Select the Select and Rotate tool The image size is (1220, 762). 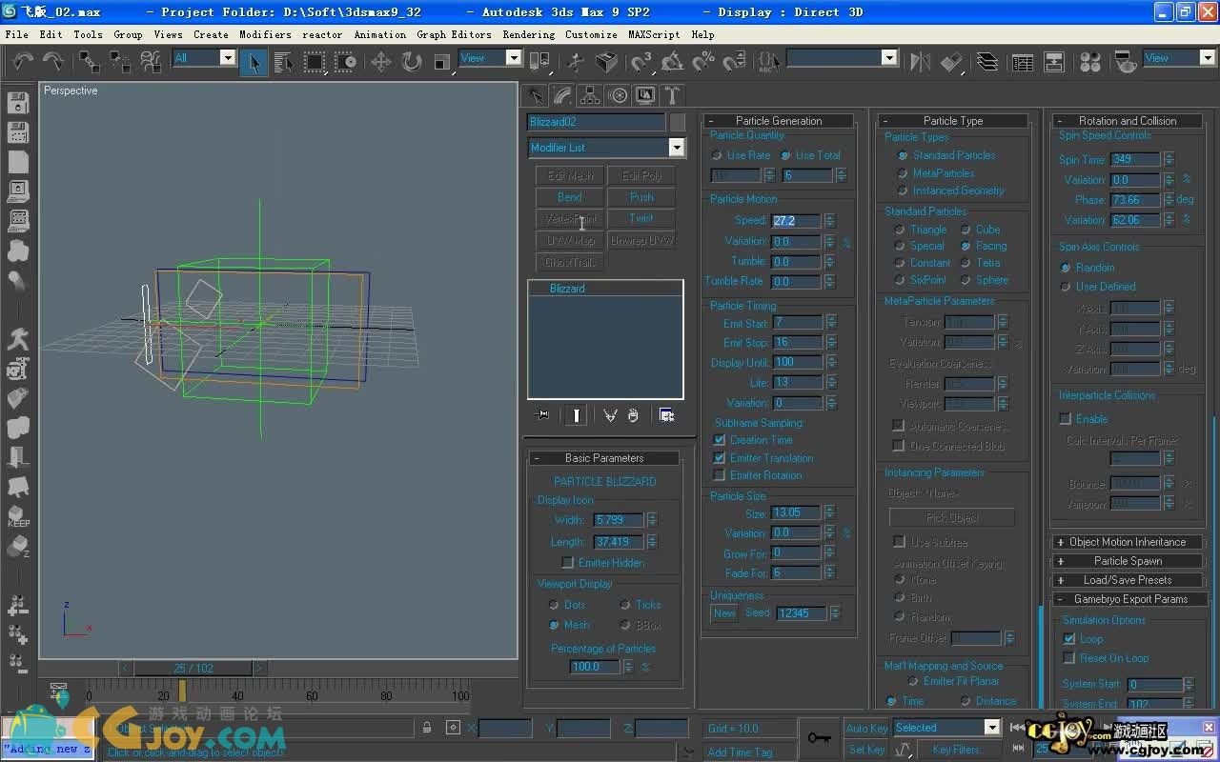412,62
